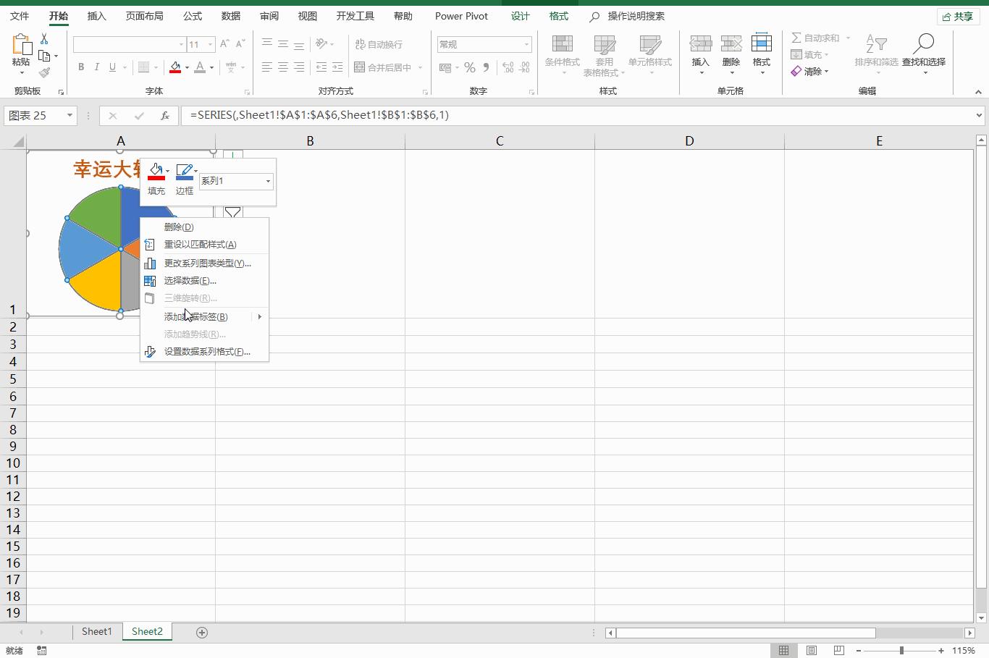Expand the Name Box dropdown arrow
Viewport: 989px width, 658px height.
click(70, 115)
